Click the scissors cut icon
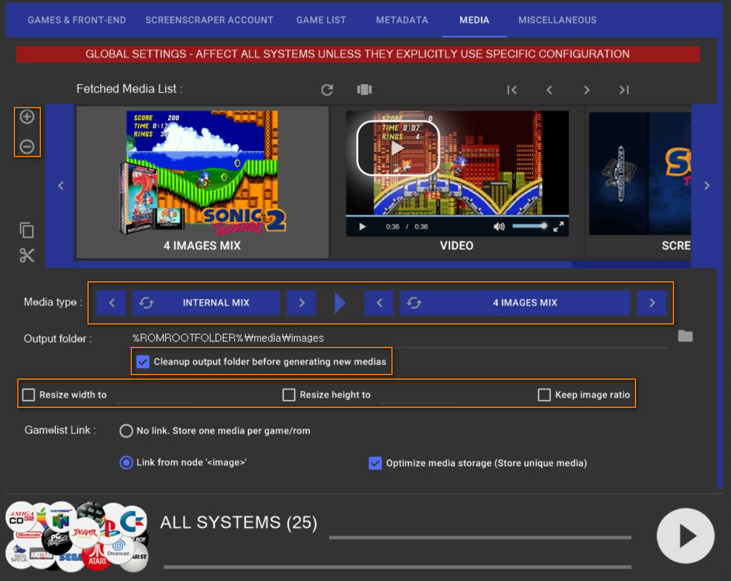The image size is (731, 581). pyautogui.click(x=26, y=255)
